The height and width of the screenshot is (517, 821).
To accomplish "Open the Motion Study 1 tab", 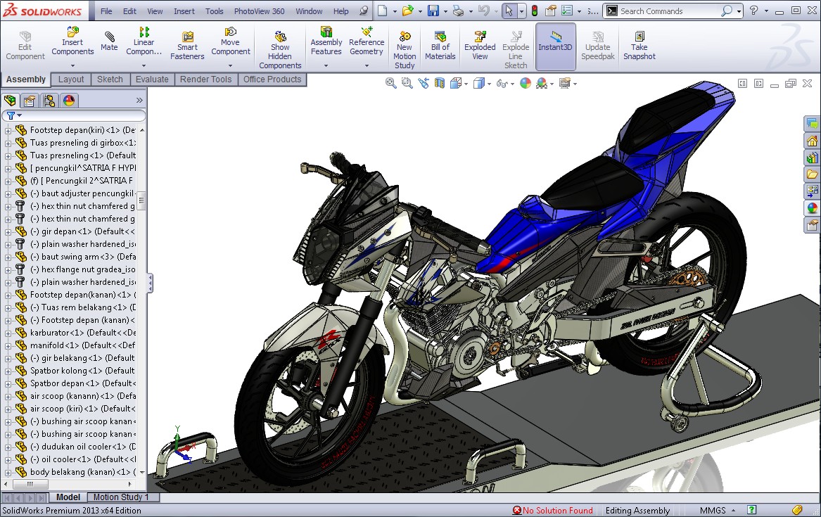I will pos(122,497).
